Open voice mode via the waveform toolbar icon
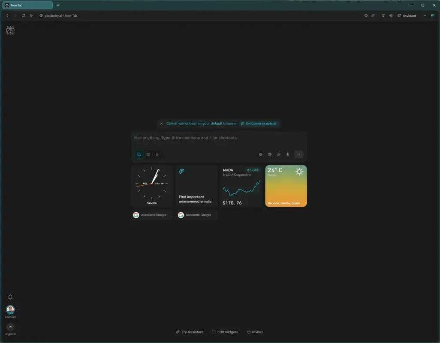440x343 pixels. pyautogui.click(x=391, y=15)
